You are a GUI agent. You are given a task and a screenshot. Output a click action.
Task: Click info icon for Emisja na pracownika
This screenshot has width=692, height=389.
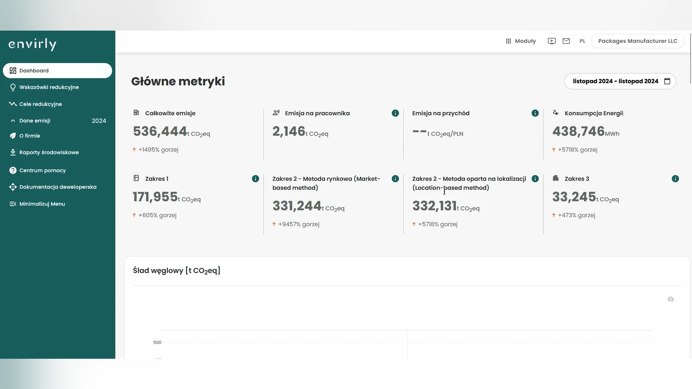(395, 113)
